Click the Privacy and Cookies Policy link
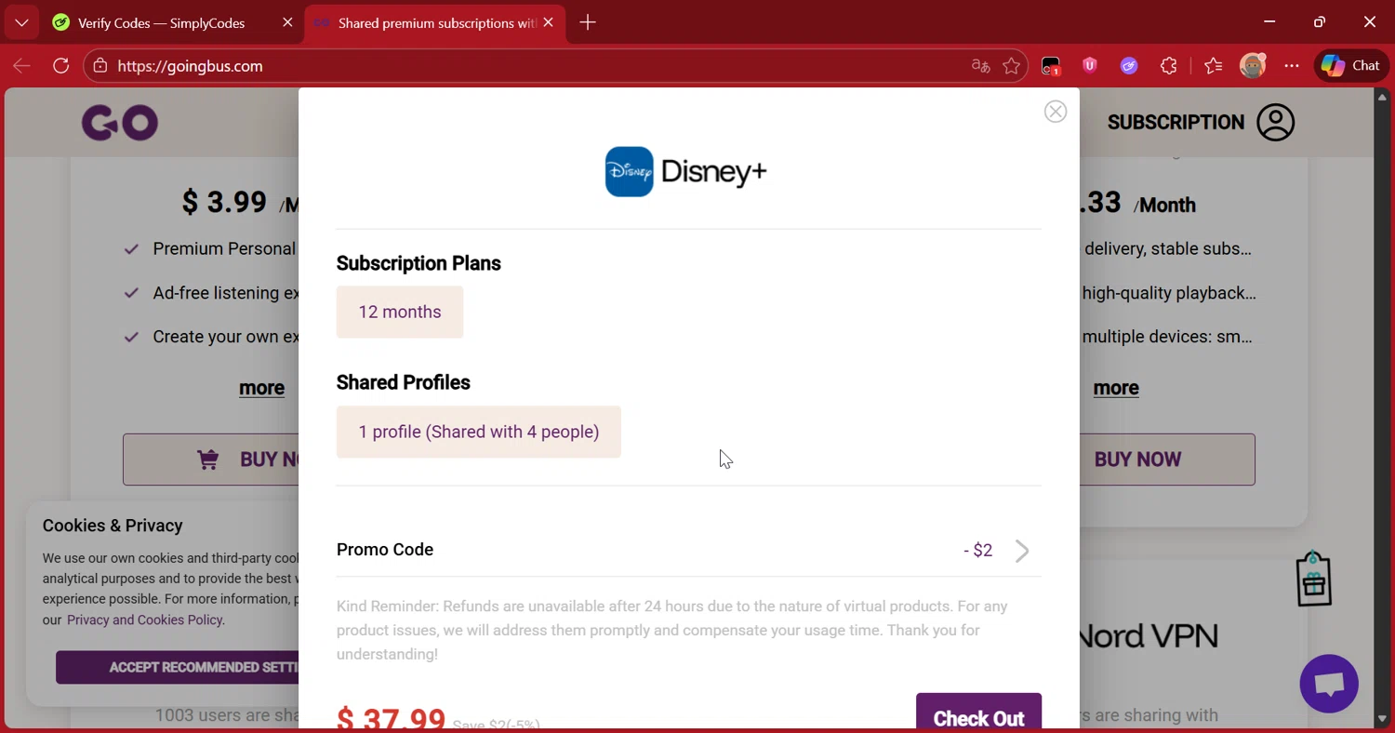1395x733 pixels. coord(144,620)
